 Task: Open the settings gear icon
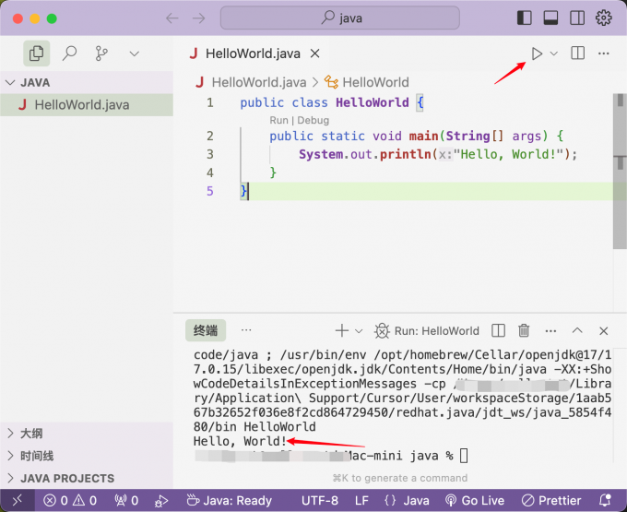pos(604,18)
